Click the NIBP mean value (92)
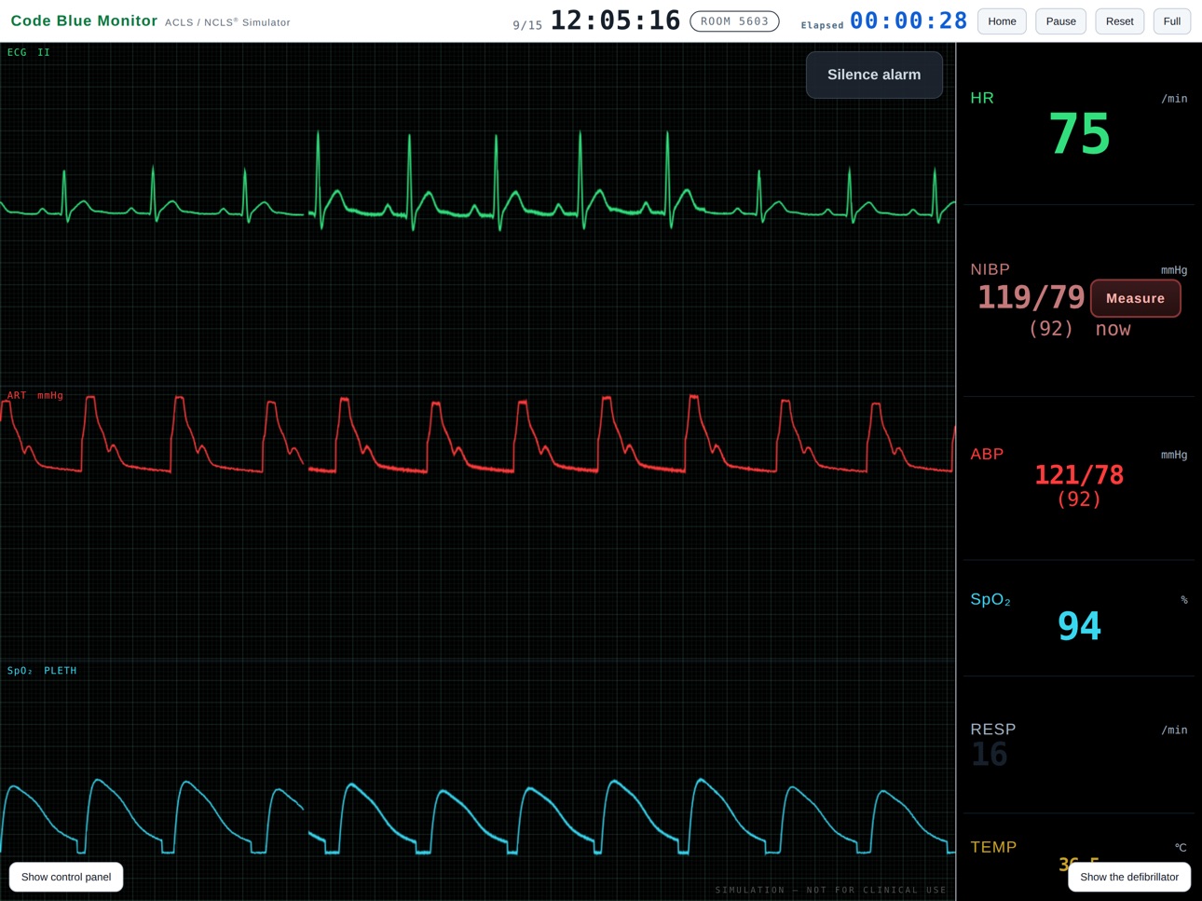 click(x=1051, y=329)
